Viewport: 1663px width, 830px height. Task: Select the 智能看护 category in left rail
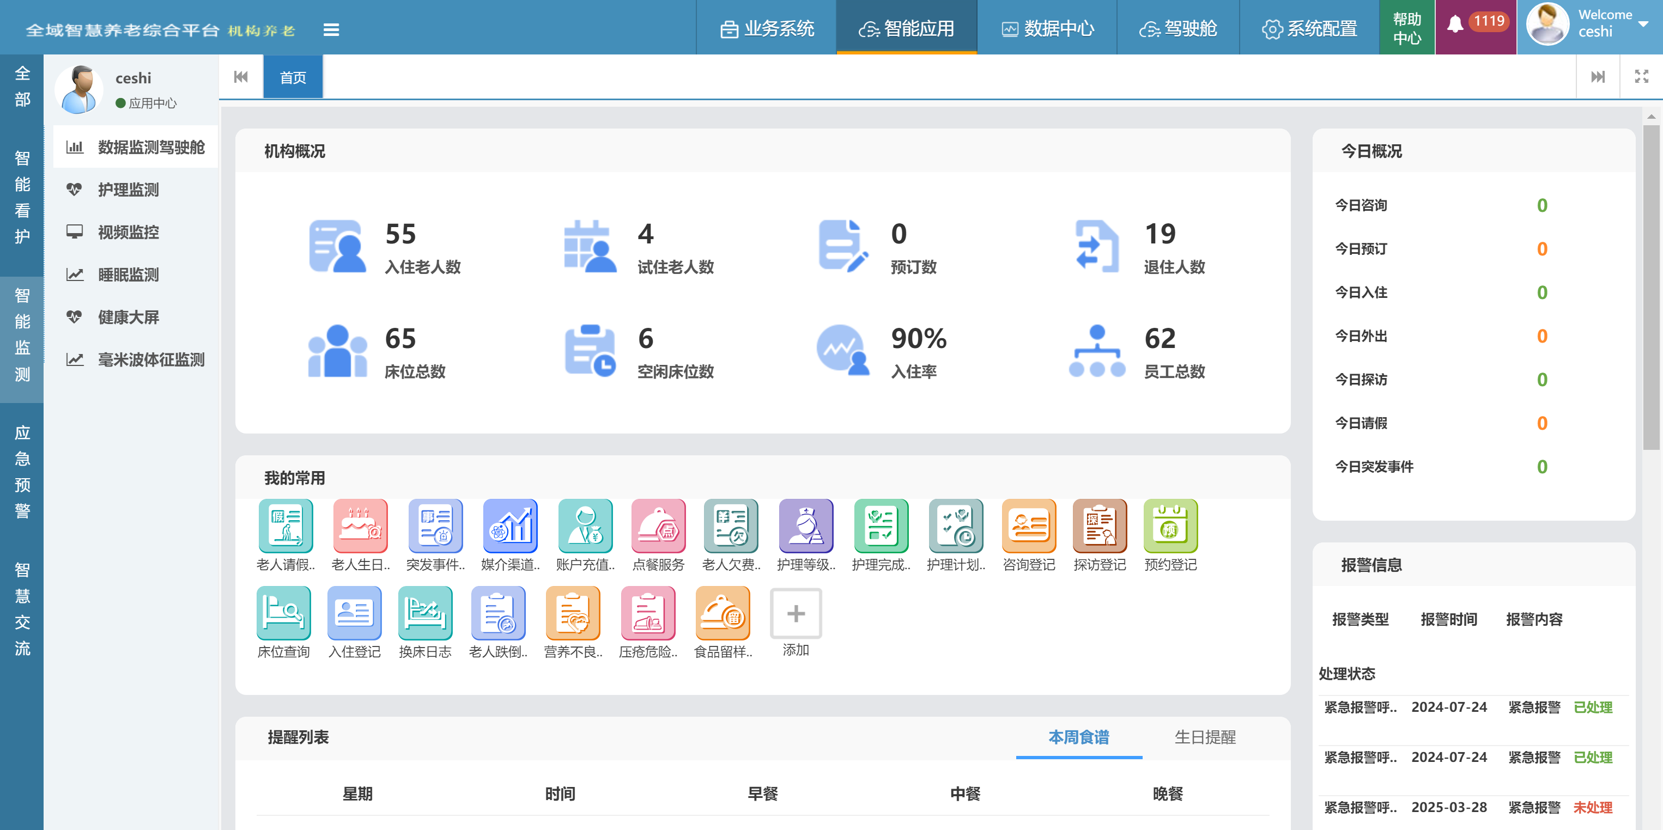click(22, 198)
